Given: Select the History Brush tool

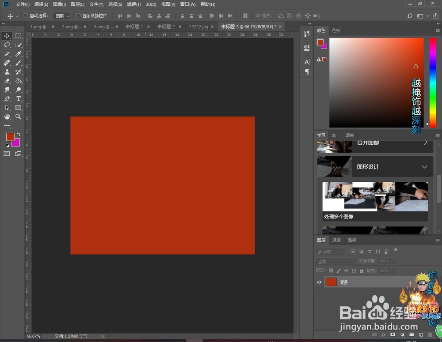Looking at the screenshot, I should pyautogui.click(x=18, y=72).
